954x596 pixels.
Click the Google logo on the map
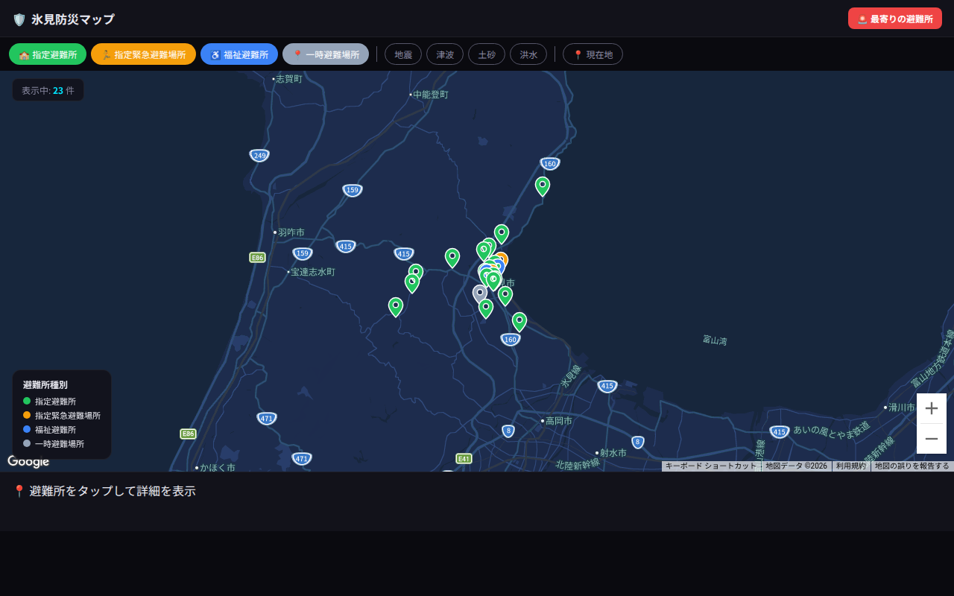pos(28,461)
